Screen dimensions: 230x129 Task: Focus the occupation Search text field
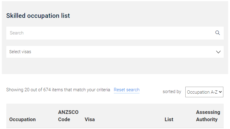click(109, 33)
